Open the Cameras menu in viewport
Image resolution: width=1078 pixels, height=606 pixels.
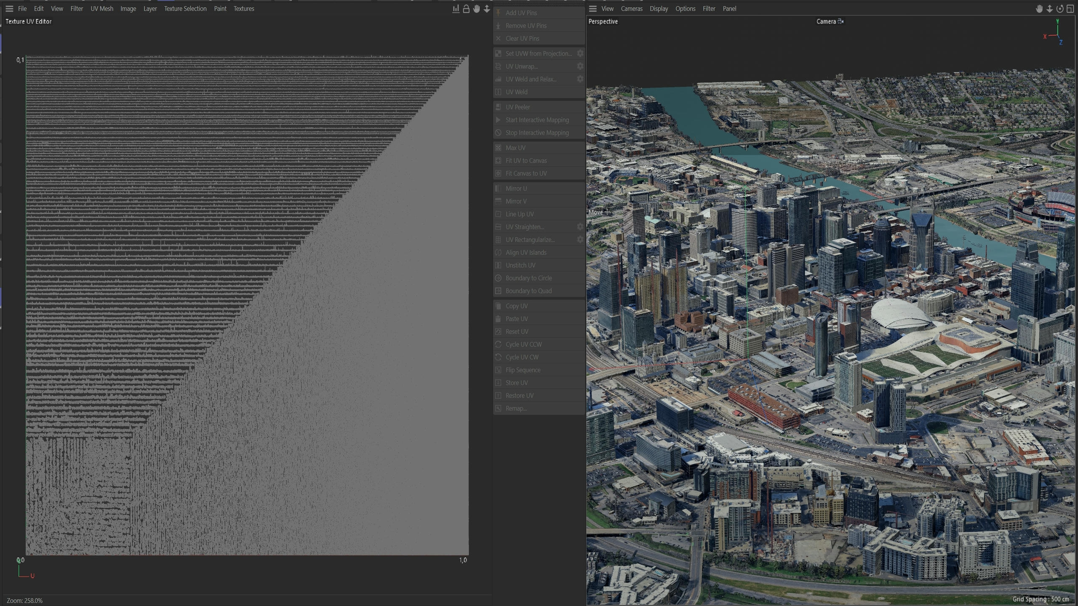632,8
